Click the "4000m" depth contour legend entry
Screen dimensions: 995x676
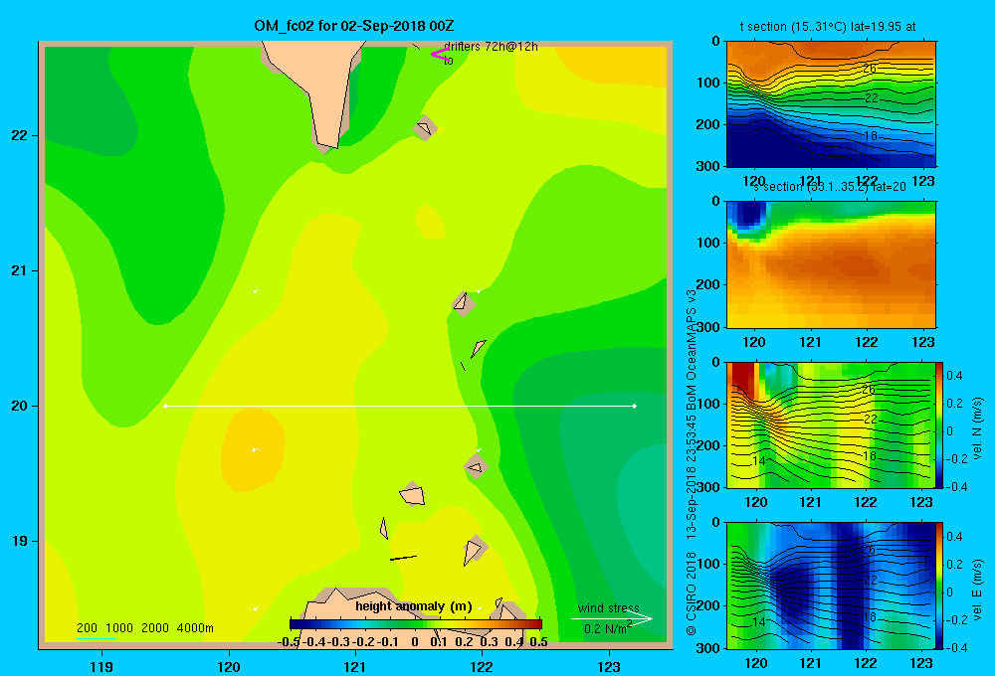195,628
